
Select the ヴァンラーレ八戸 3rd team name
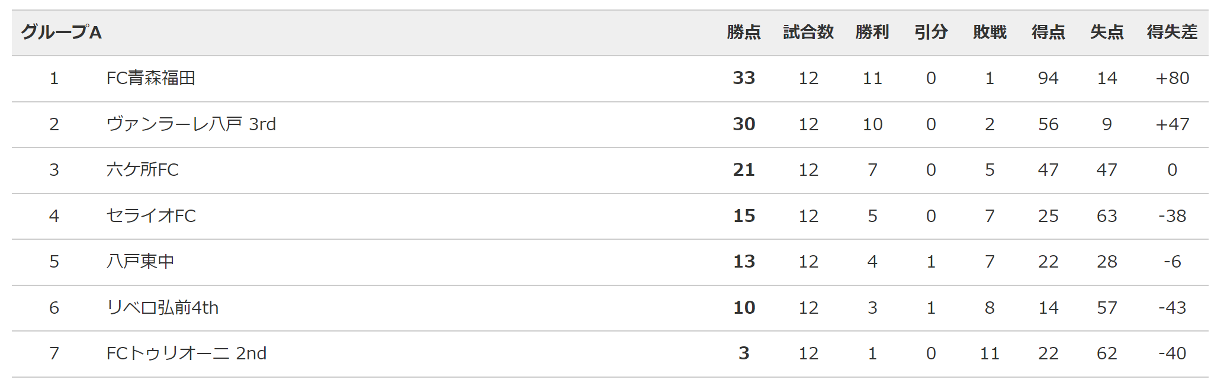tap(191, 124)
